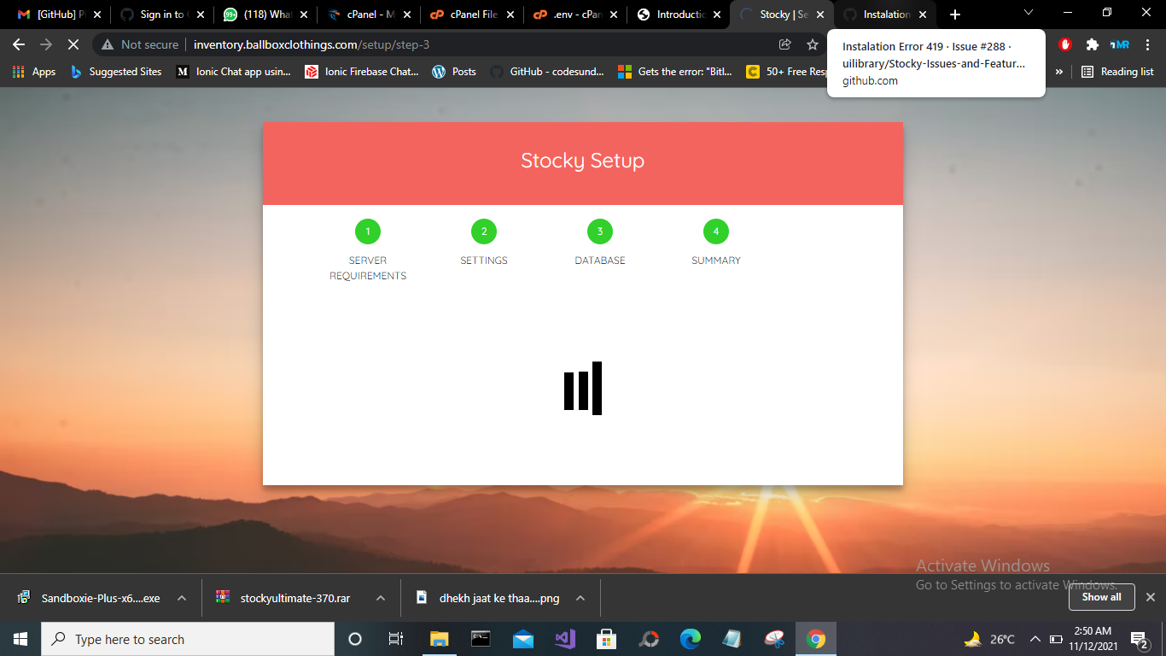This screenshot has height=656, width=1166.
Task: Click the Chrome browser icon on taskbar
Action: [815, 639]
